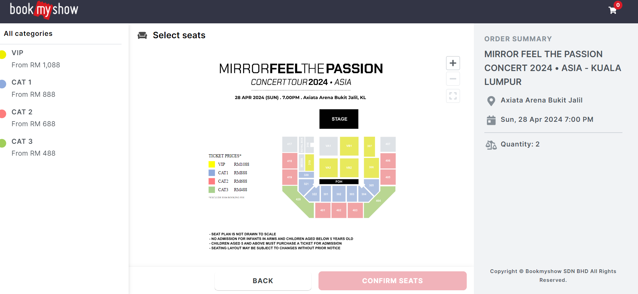Click section 306 on the seating plan
The width and height of the screenshot is (638, 294).
click(371, 167)
